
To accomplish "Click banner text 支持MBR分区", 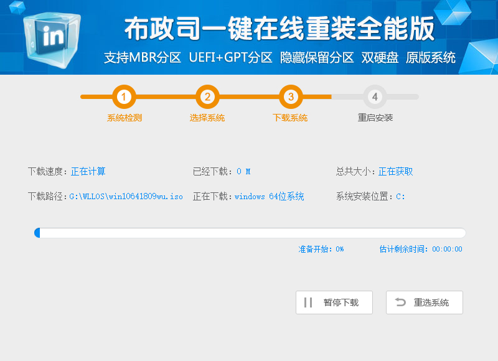I will (143, 57).
